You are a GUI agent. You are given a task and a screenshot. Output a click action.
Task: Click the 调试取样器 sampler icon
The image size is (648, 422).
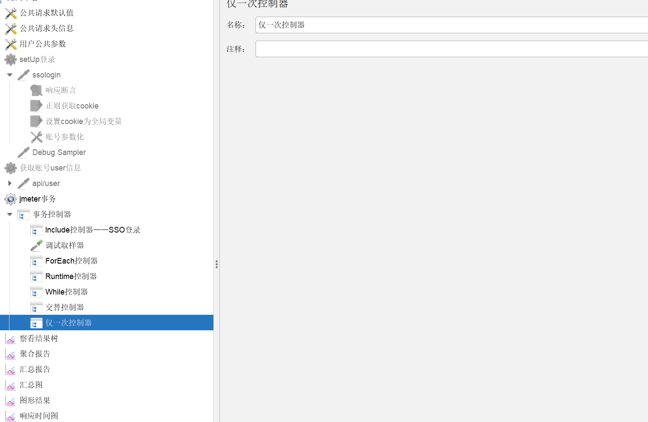click(37, 245)
